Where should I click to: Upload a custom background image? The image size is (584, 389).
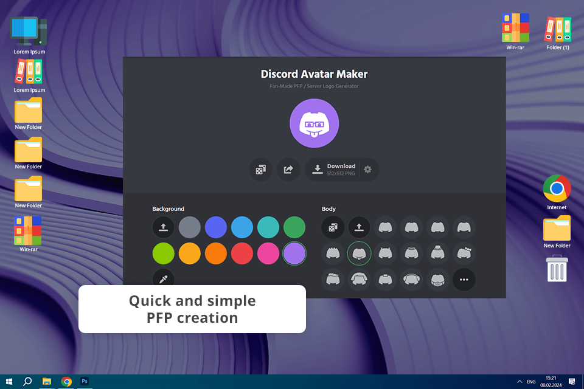tap(164, 227)
